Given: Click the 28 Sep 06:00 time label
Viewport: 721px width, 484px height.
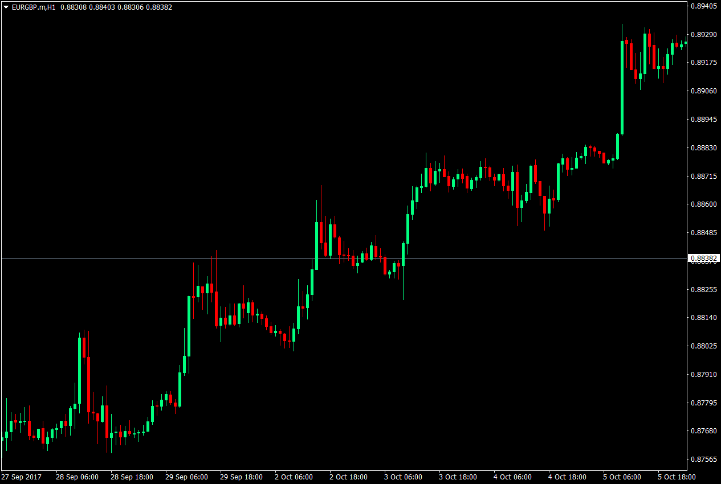Looking at the screenshot, I should tap(78, 477).
